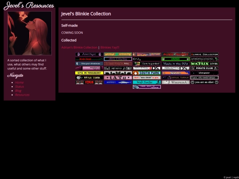Click the Jevel's Resources site title
Image resolution: width=239 pixels, height=179 pixels.
[x=29, y=6]
